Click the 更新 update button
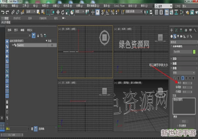Screen dimensions: 198x139 click(x=184, y=121)
